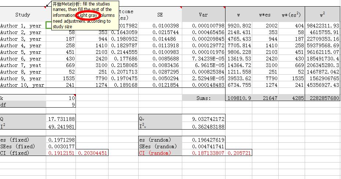Select the es fixed value 0.1971298
341x179 pixels.
click(x=61, y=140)
